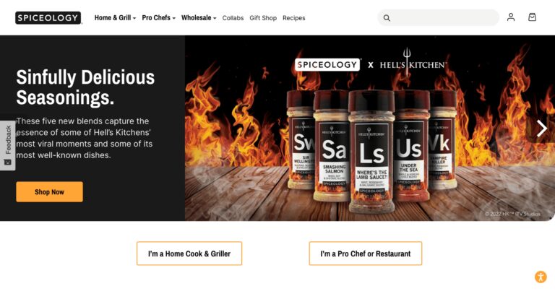Advance the hero carousel with the right arrow
The image size is (555, 291).
[541, 129]
